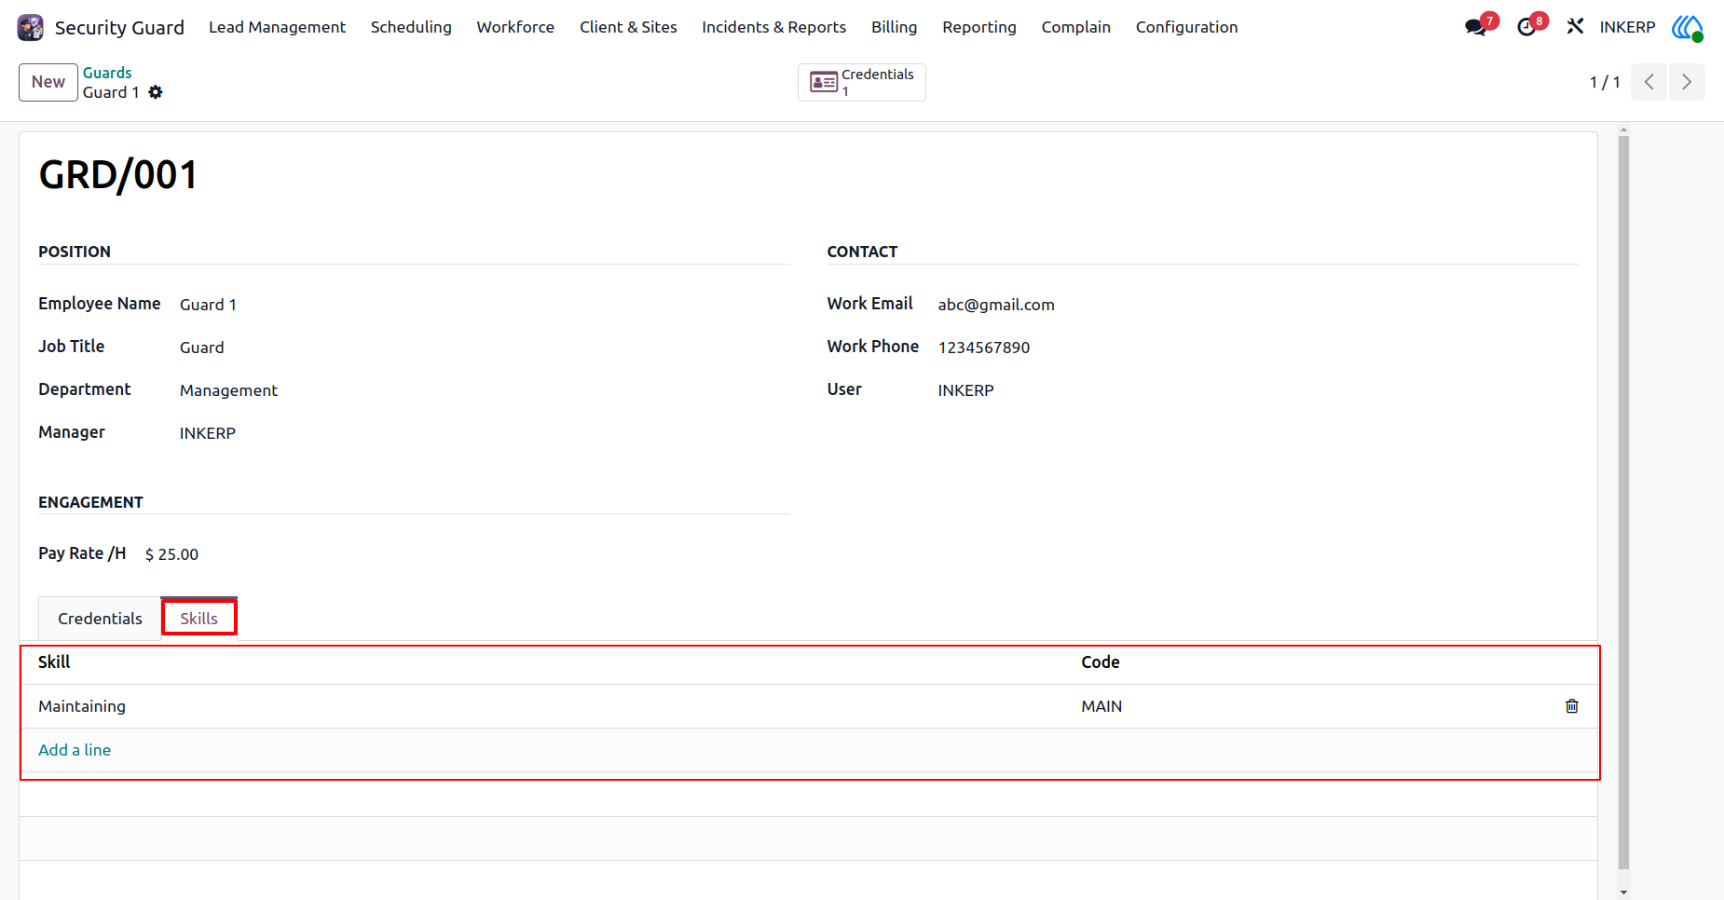This screenshot has width=1724, height=900.
Task: Open the activities clock icon
Action: tap(1526, 27)
